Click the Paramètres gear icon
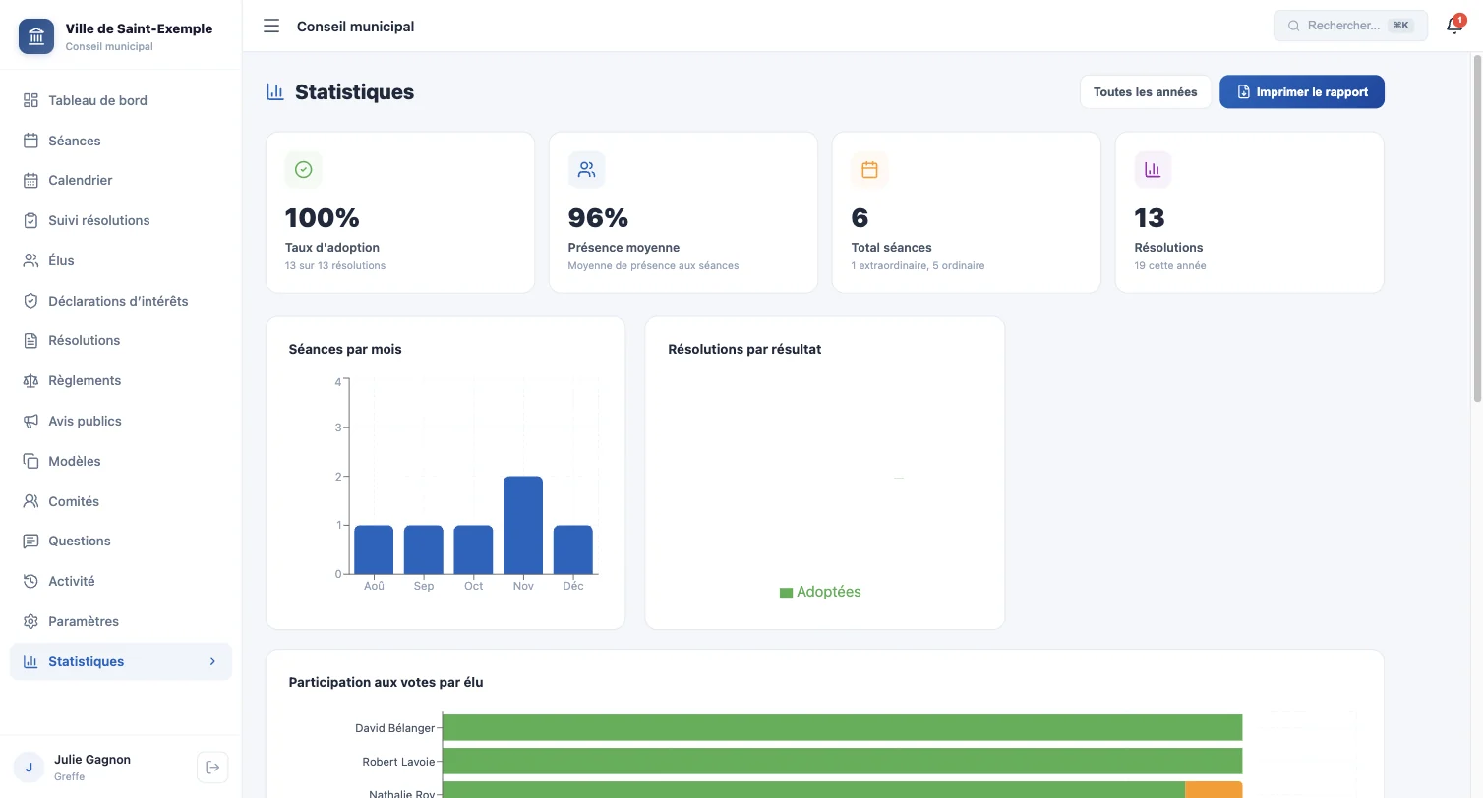This screenshot has width=1483, height=798. (x=30, y=621)
